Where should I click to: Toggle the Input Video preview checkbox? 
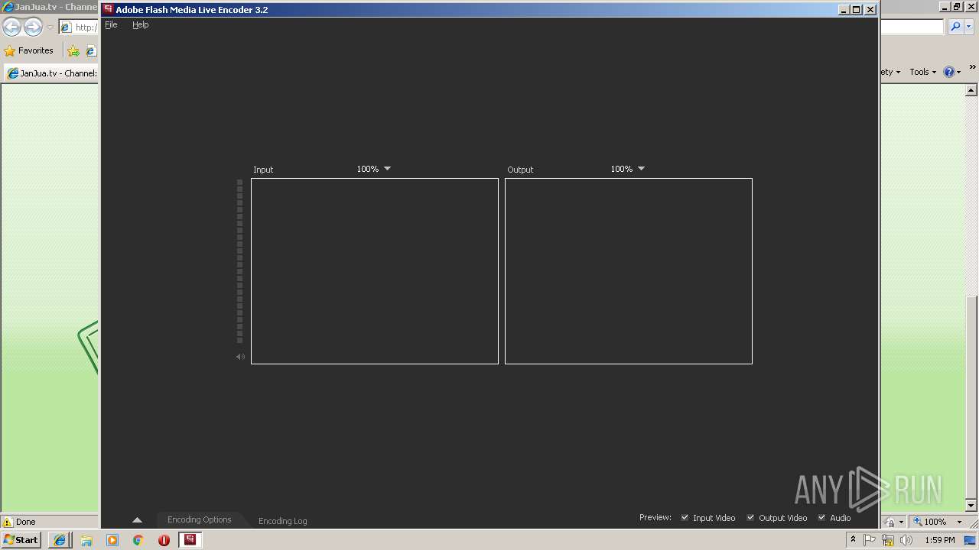(685, 518)
